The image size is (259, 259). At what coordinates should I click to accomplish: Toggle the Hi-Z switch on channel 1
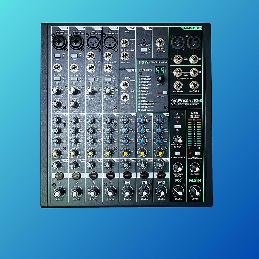pyautogui.click(x=58, y=56)
